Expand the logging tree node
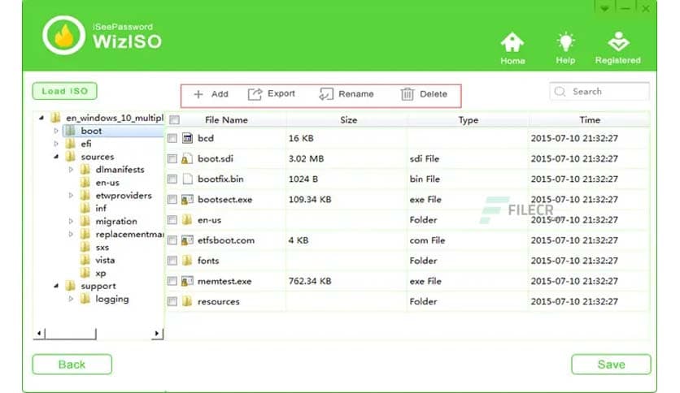Screen dimensions: 680x393 (71, 299)
